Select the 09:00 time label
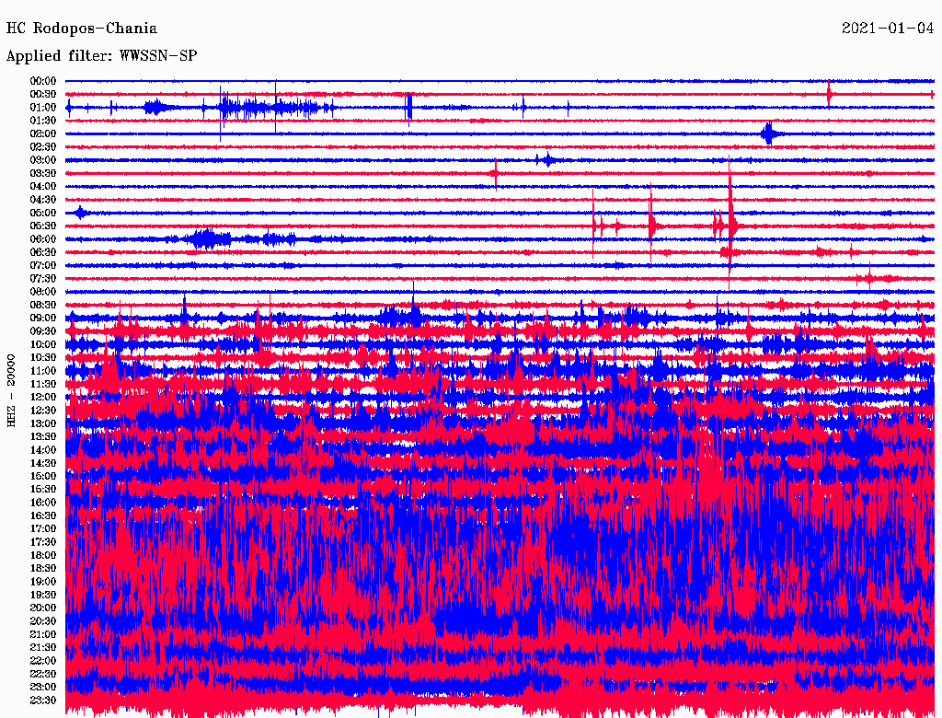This screenshot has width=942, height=718. click(43, 318)
